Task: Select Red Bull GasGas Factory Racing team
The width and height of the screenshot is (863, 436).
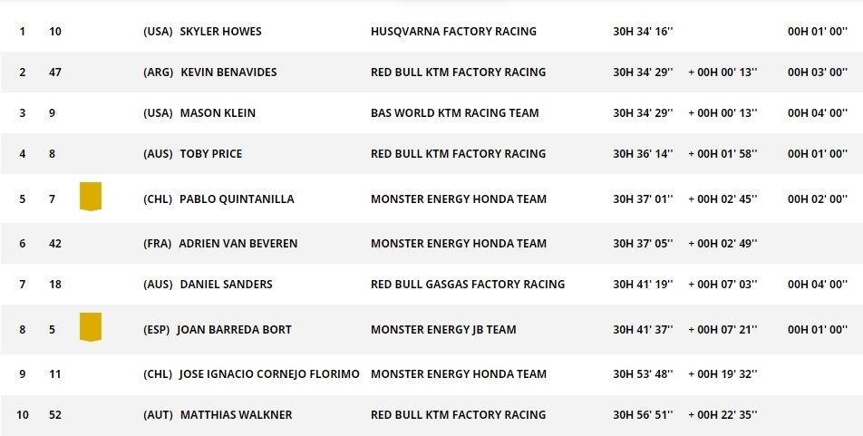Action: 468,285
